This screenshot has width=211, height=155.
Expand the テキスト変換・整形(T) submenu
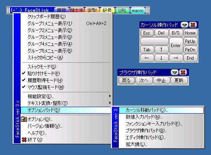(67, 103)
